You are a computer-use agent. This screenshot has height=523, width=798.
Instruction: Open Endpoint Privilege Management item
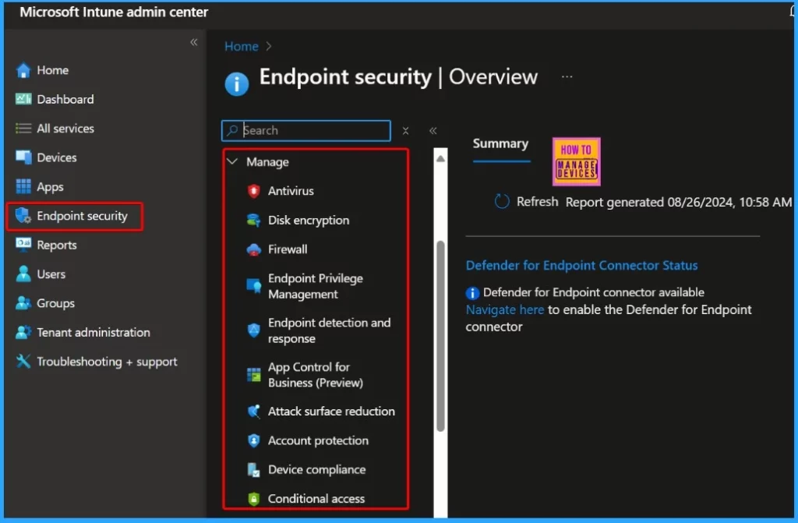tap(316, 286)
